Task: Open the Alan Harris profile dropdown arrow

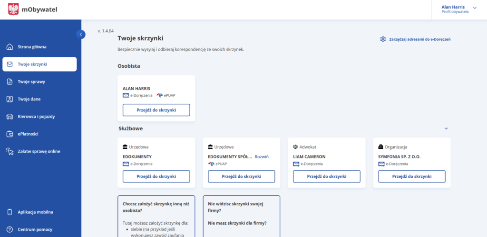Action: (475, 8)
